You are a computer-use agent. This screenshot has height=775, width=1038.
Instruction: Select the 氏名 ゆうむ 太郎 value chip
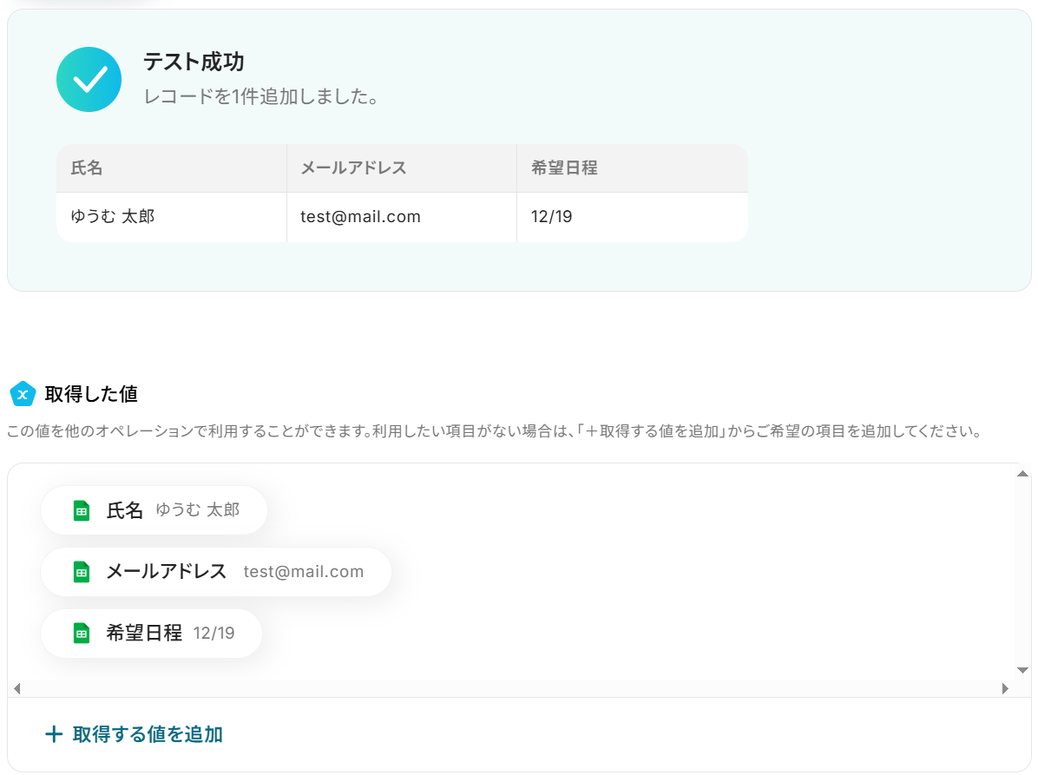tap(154, 510)
